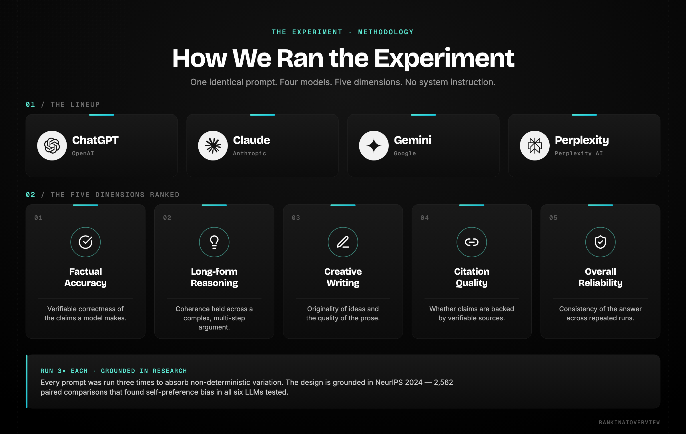Click the Gemini four-point star icon
Screen dimensions: 686x434
pos(374,146)
